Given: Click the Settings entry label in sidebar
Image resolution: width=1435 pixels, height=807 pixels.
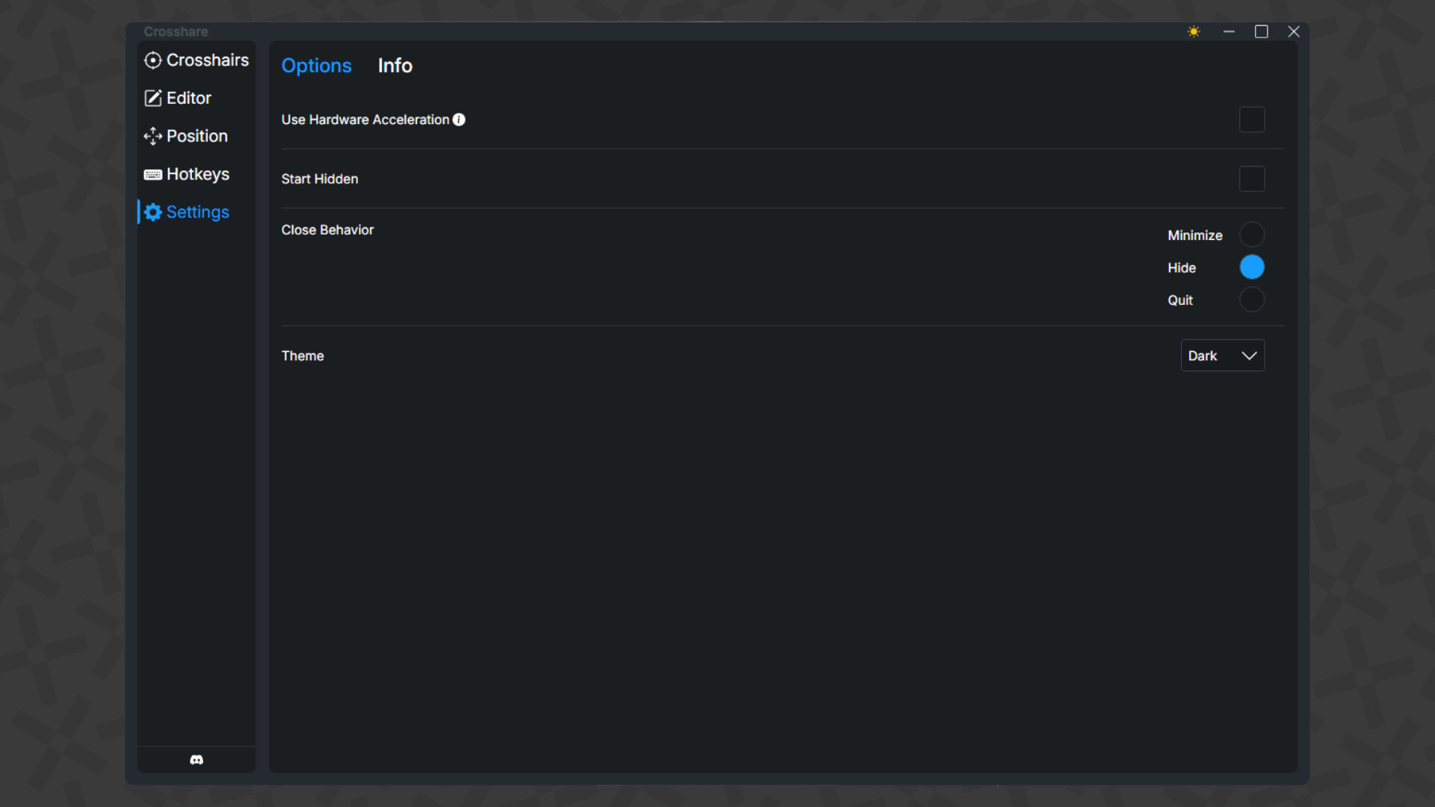Looking at the screenshot, I should [x=197, y=212].
